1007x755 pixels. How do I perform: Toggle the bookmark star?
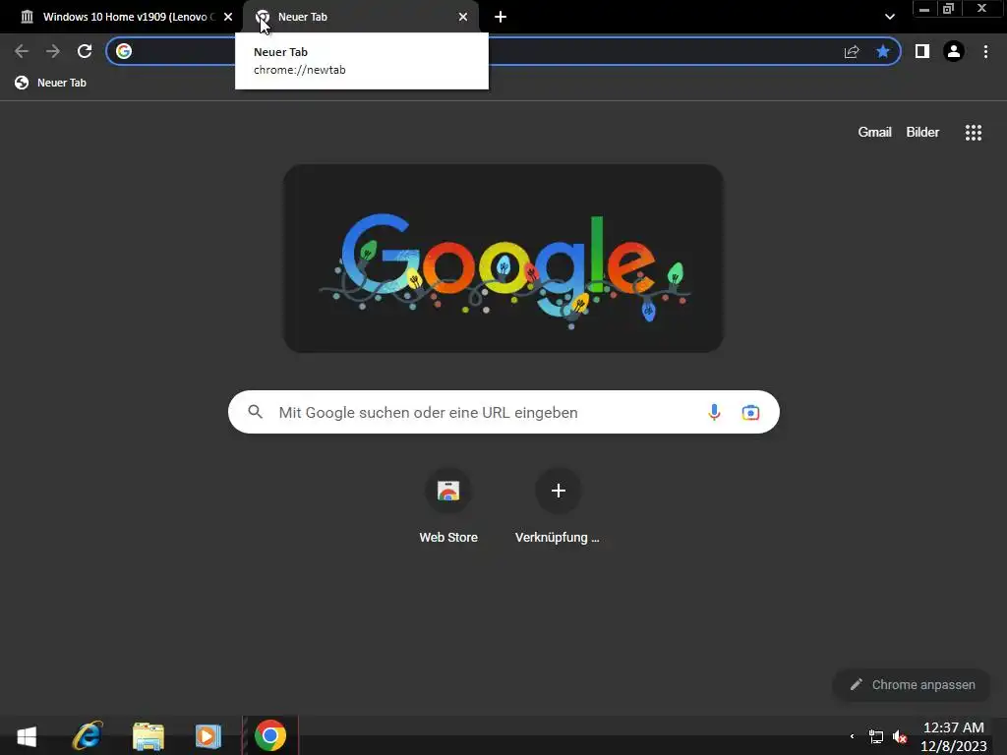click(883, 51)
